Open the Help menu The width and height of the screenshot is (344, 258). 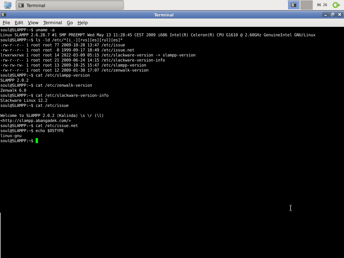(83, 23)
